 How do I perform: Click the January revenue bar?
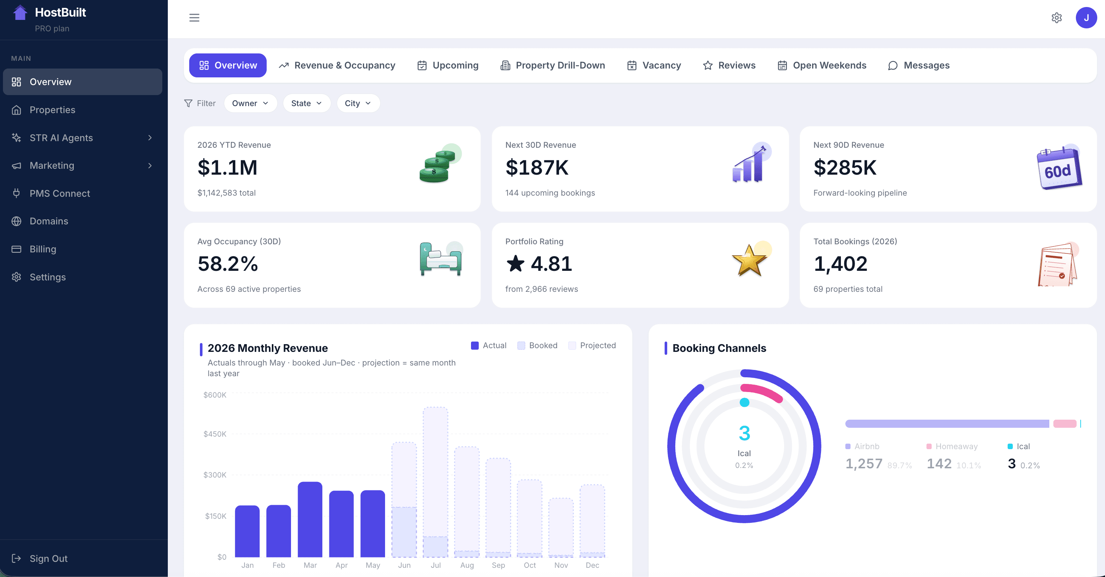point(247,531)
